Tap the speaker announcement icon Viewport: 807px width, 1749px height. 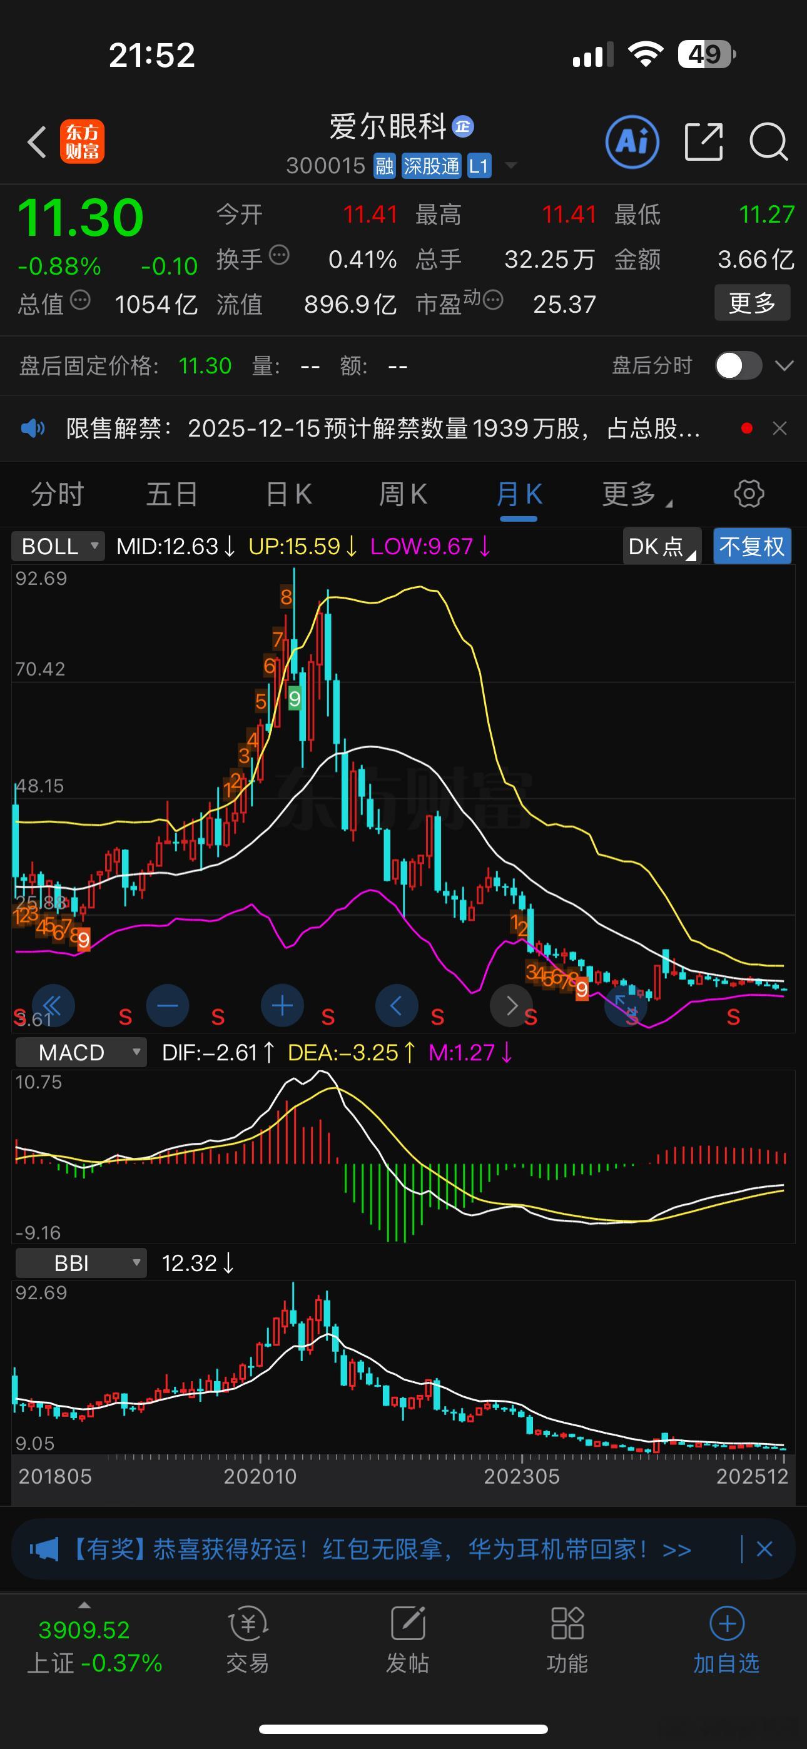(x=33, y=428)
